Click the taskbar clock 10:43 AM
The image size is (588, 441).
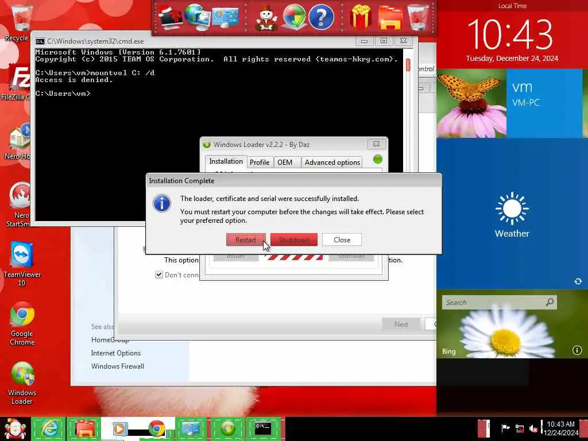561,428
